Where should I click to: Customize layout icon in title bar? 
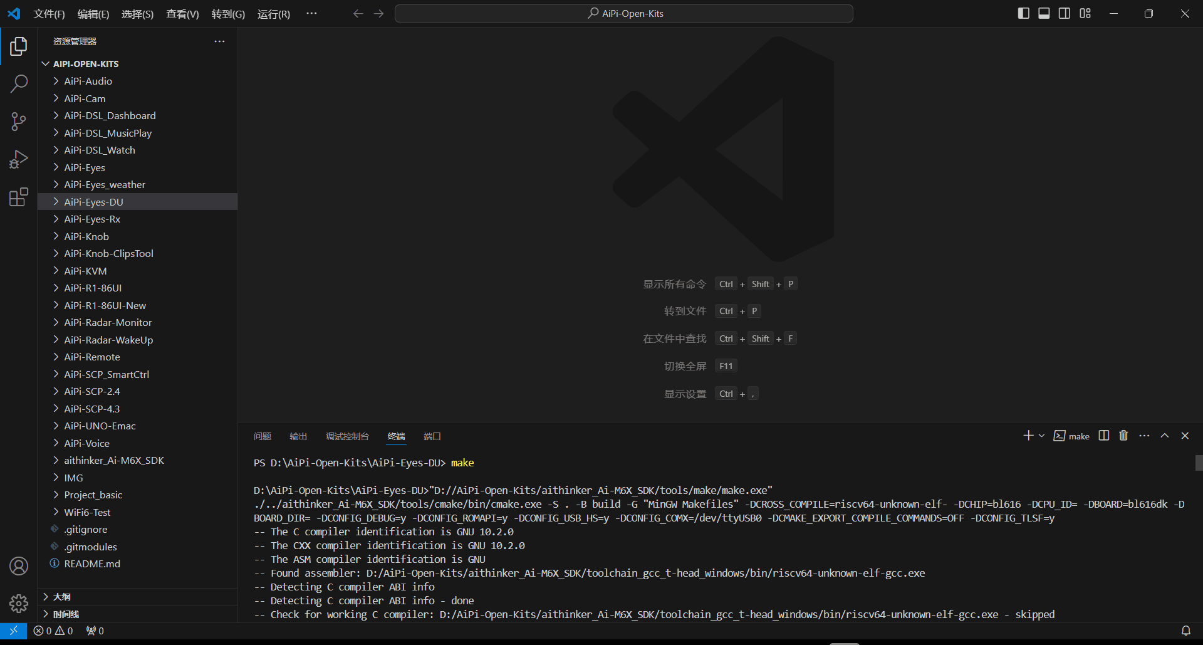[x=1085, y=13]
